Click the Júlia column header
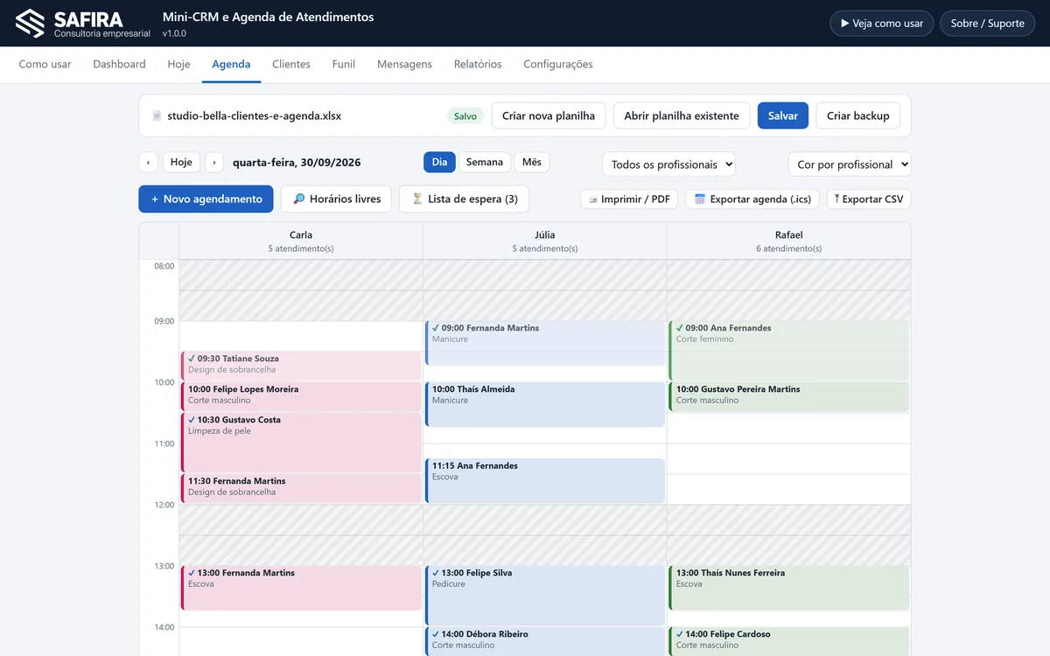This screenshot has width=1050, height=656. tap(545, 241)
